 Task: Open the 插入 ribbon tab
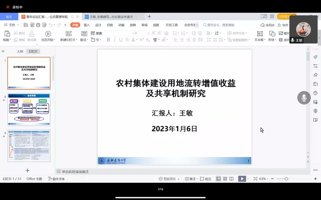tap(87, 25)
